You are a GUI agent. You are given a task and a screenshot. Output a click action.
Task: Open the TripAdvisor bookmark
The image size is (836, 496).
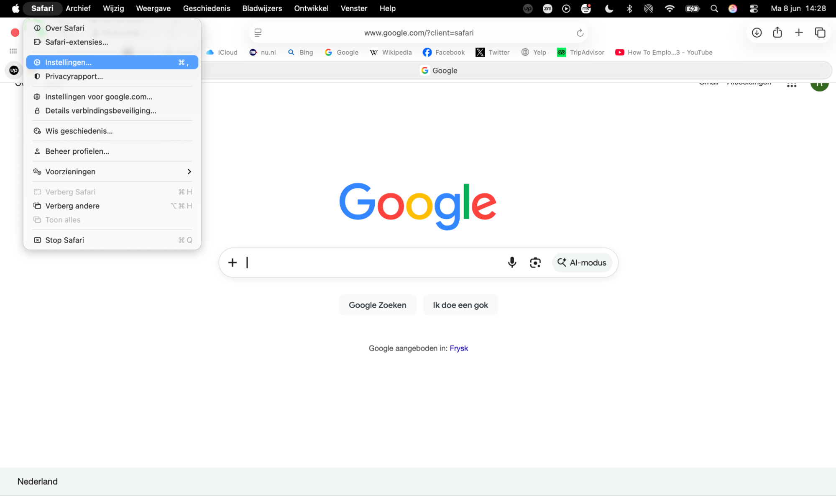pyautogui.click(x=580, y=52)
